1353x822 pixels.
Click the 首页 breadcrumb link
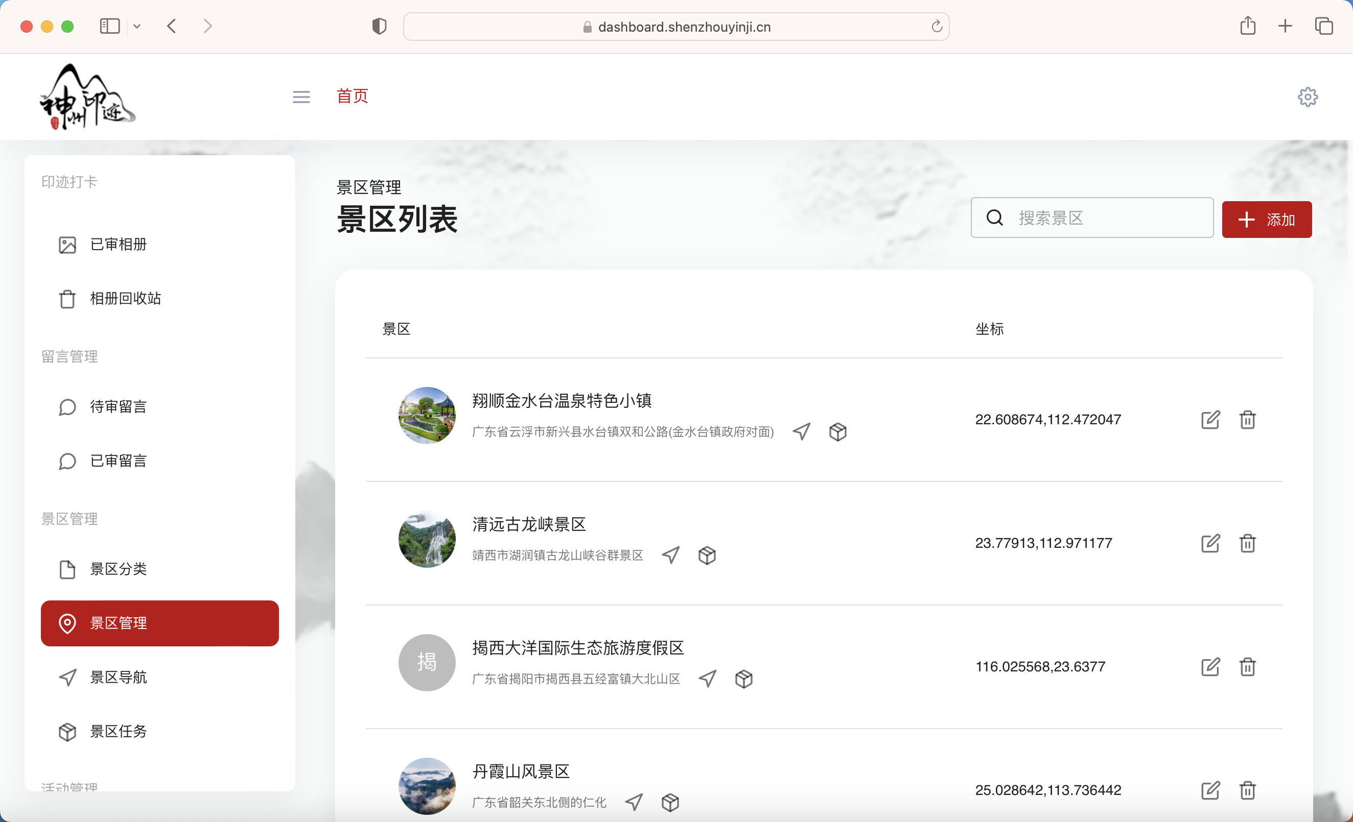click(352, 96)
